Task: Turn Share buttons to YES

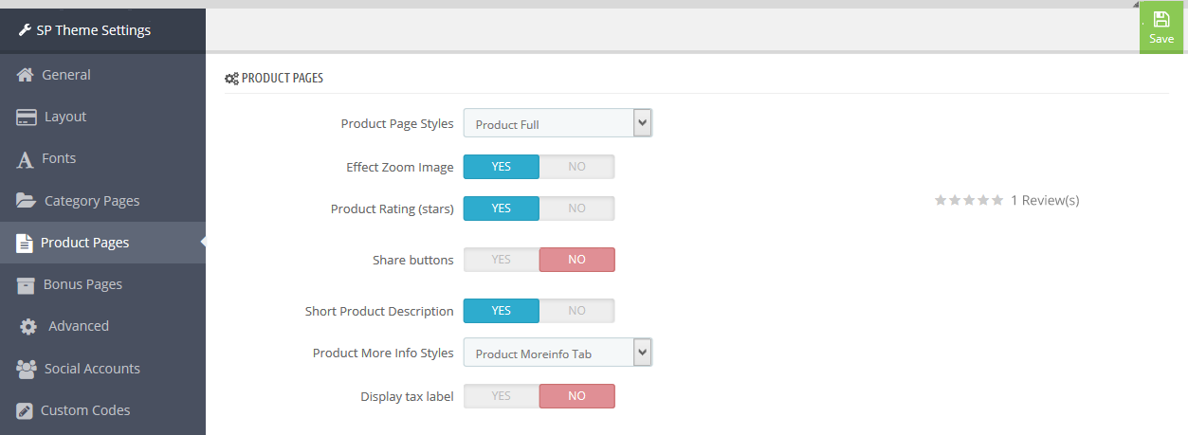Action: (501, 260)
